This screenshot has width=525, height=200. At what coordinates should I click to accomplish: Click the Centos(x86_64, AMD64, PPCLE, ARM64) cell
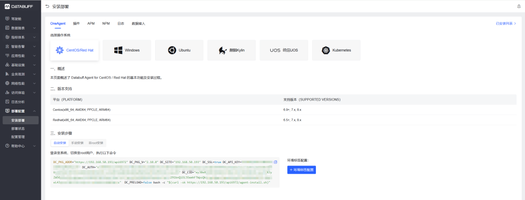click(82, 110)
